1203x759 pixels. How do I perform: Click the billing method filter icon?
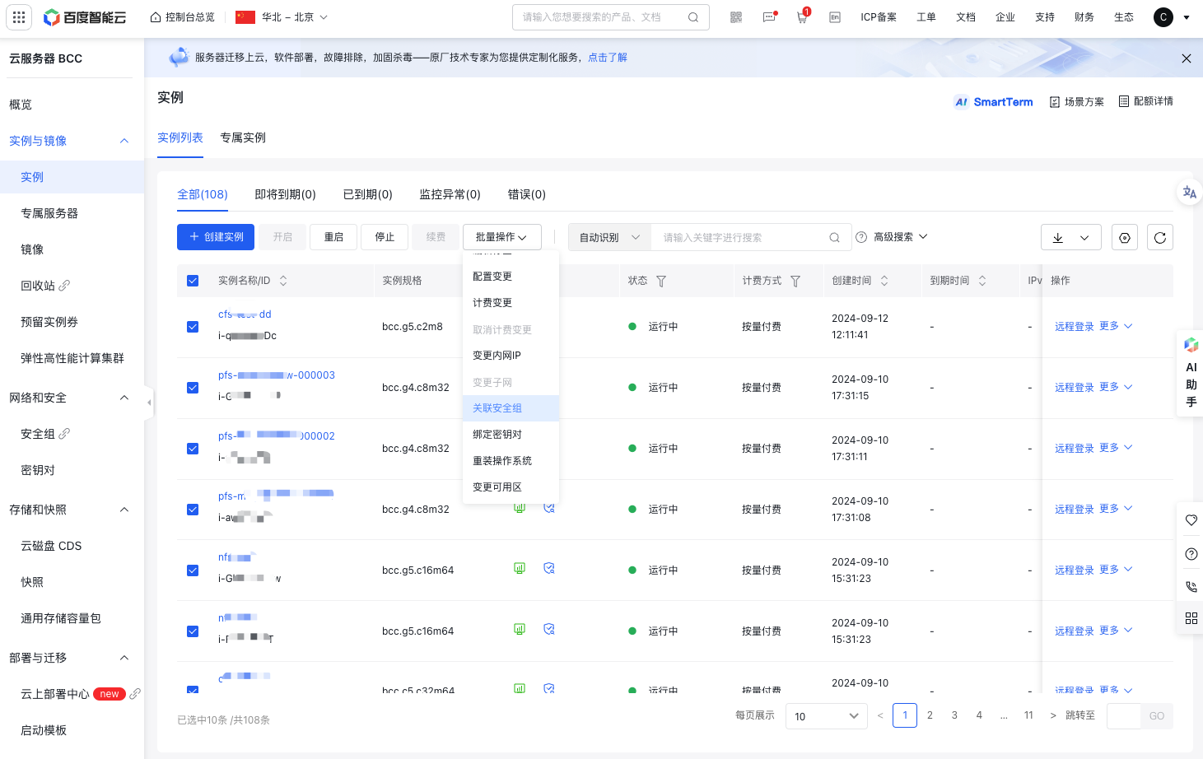pos(795,282)
